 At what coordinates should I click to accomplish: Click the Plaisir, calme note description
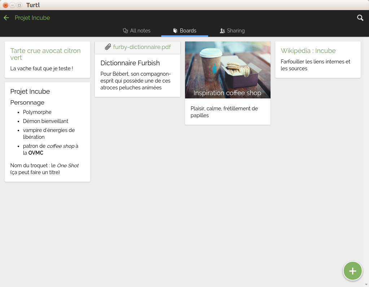point(224,112)
